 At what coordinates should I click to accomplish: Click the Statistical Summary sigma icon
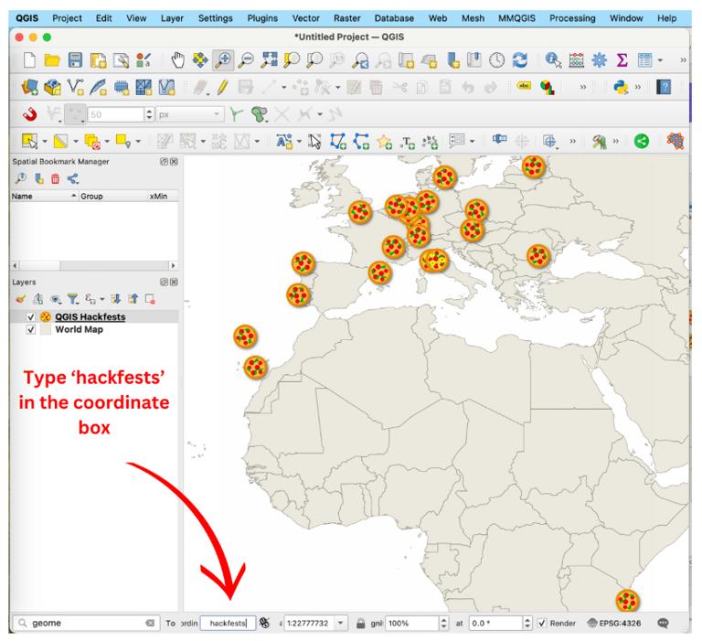(622, 59)
